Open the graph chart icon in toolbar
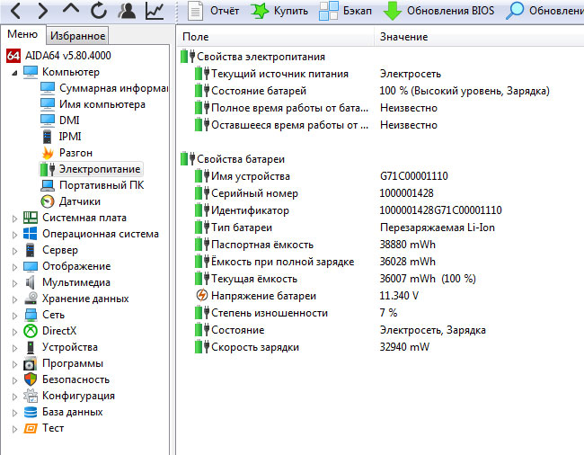The height and width of the screenshot is (455, 584). pos(155,11)
